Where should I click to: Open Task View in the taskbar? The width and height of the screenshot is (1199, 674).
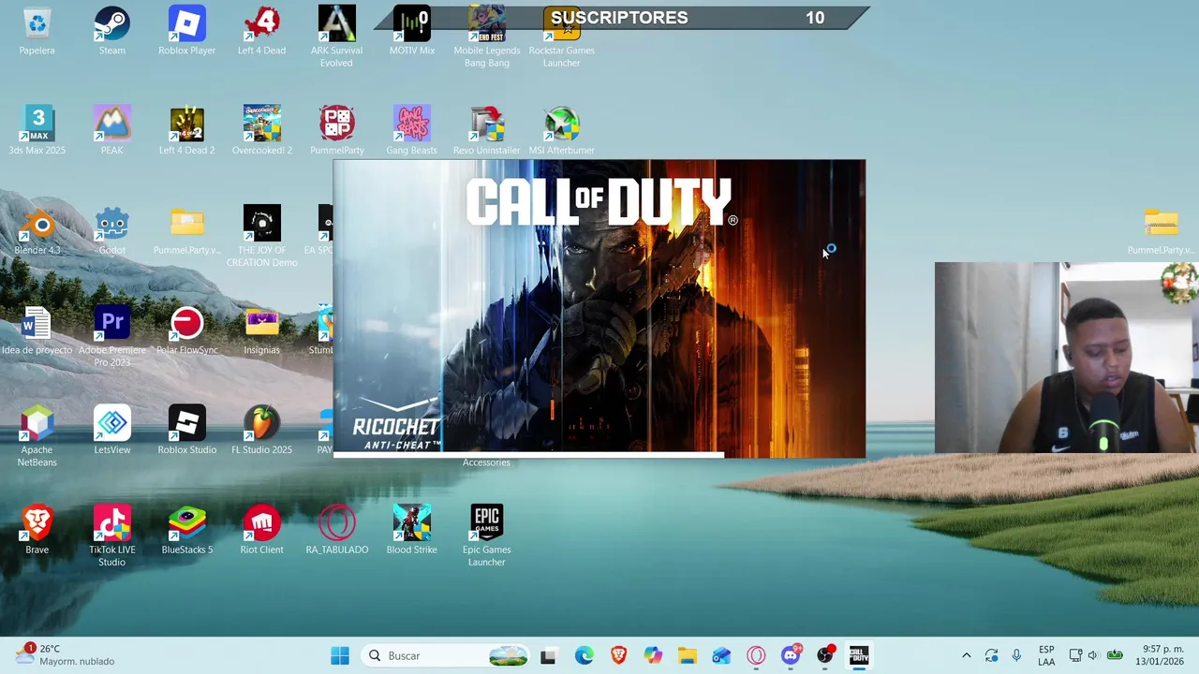pos(548,655)
